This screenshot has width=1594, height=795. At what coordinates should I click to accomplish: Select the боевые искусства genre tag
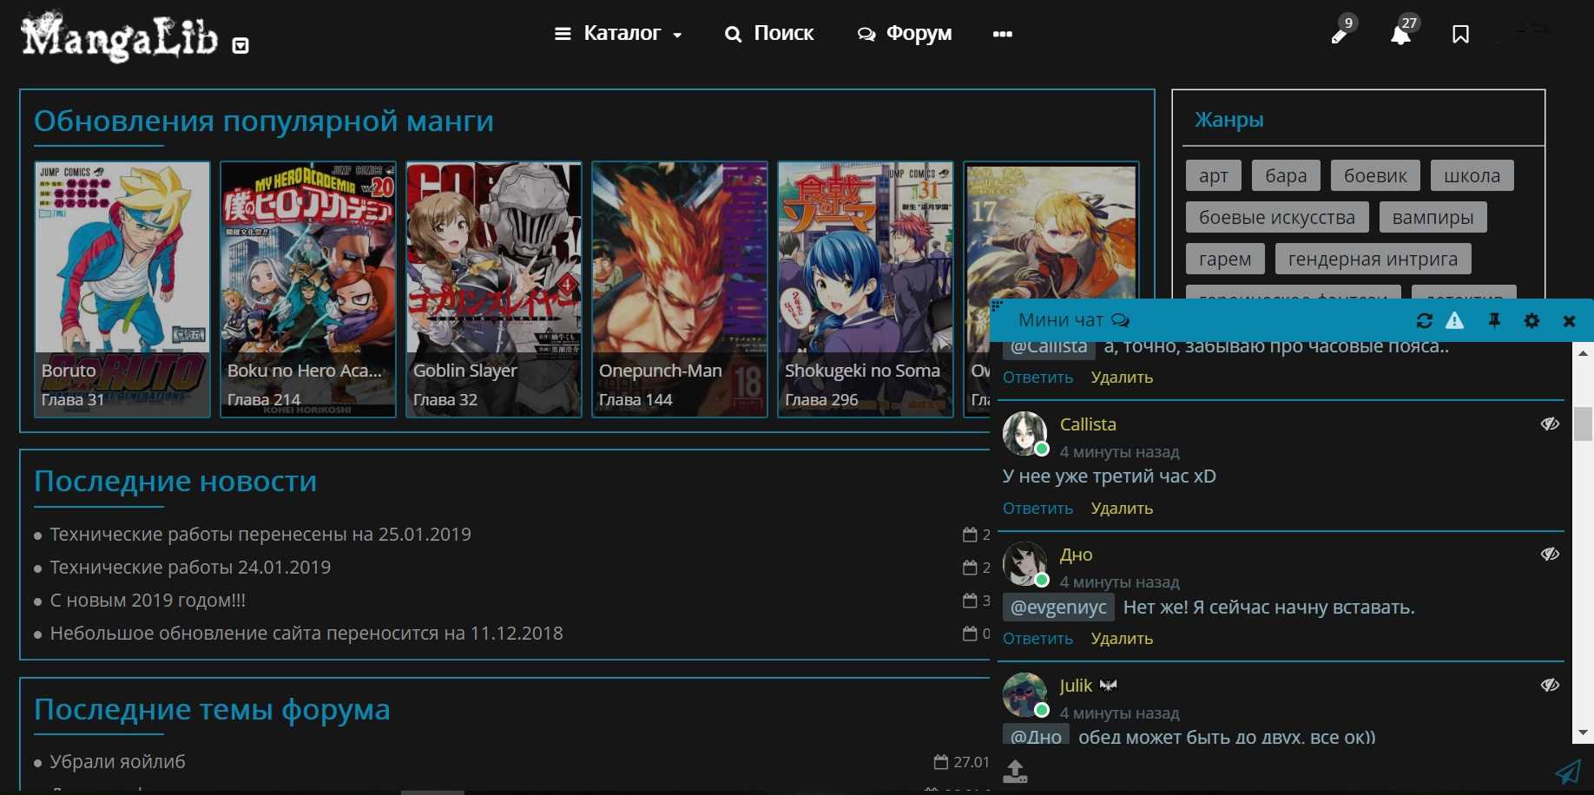1277,217
